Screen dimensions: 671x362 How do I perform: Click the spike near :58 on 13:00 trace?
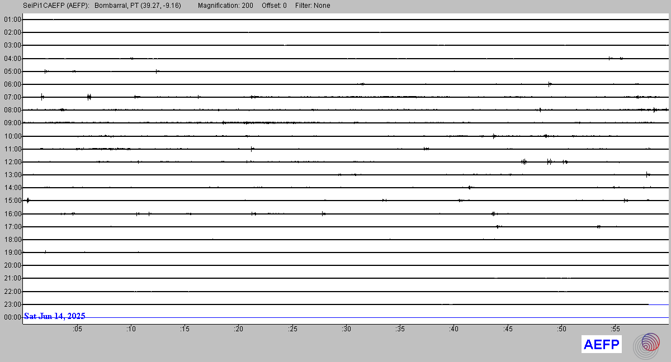coord(648,174)
